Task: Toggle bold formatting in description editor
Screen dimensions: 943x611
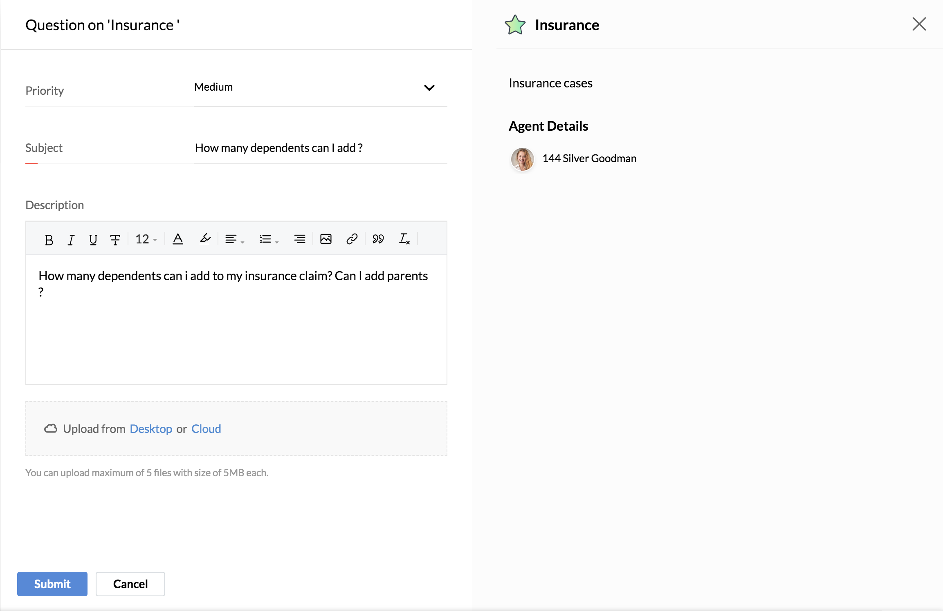Action: click(x=49, y=239)
